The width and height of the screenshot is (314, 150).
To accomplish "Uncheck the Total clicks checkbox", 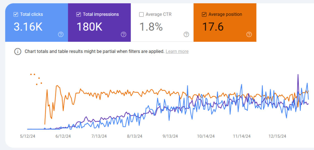I will tap(16, 14).
